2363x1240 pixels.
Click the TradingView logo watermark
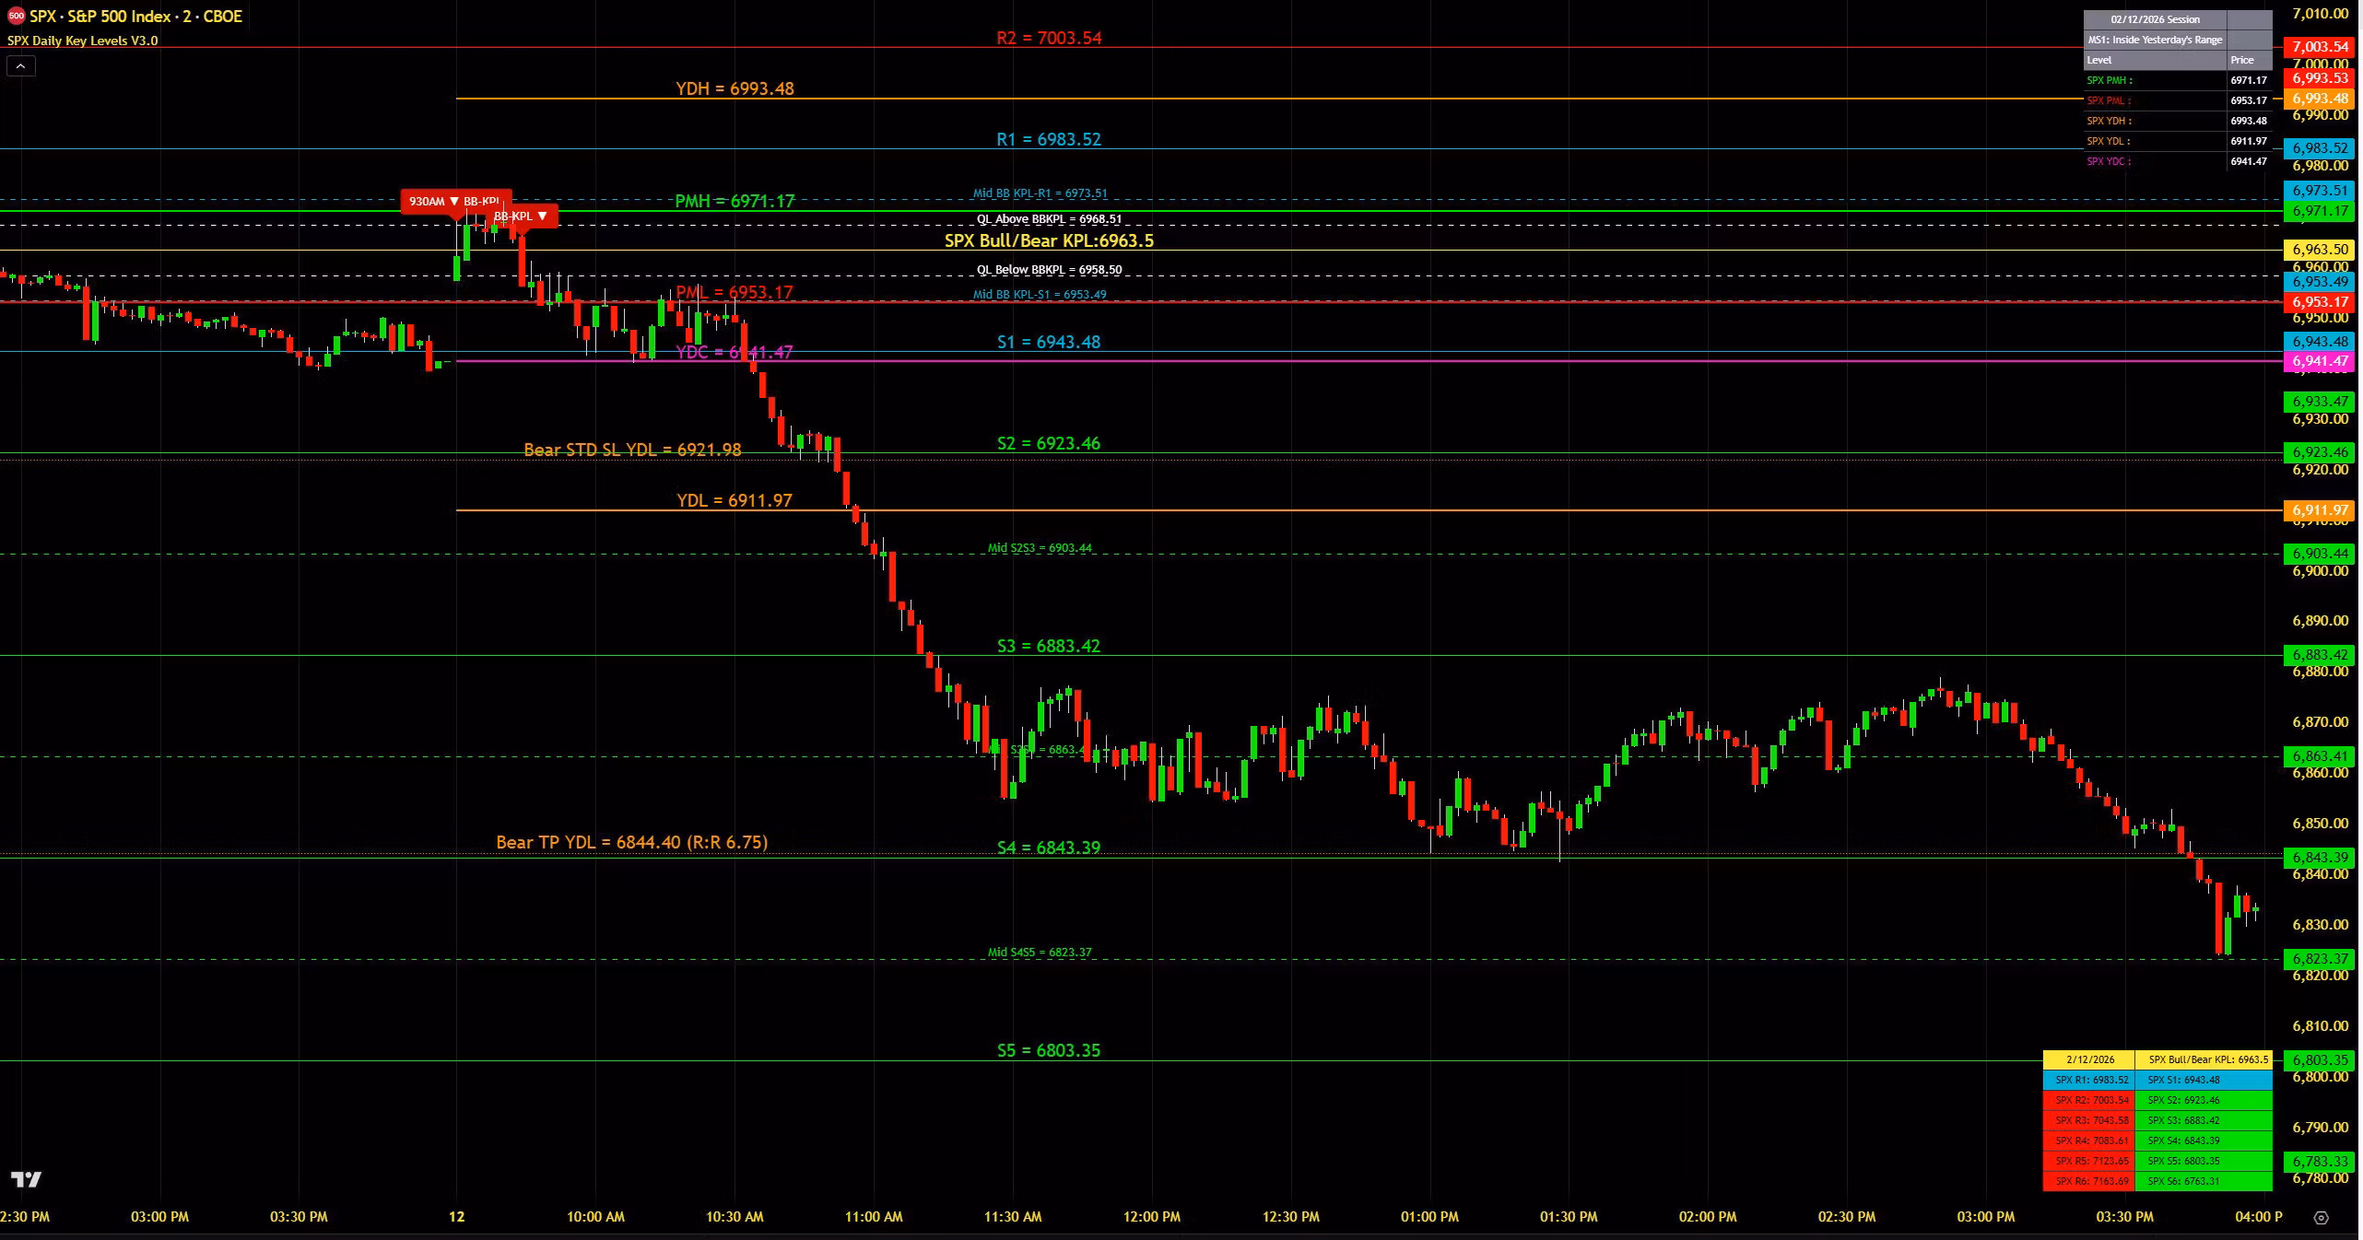27,1179
